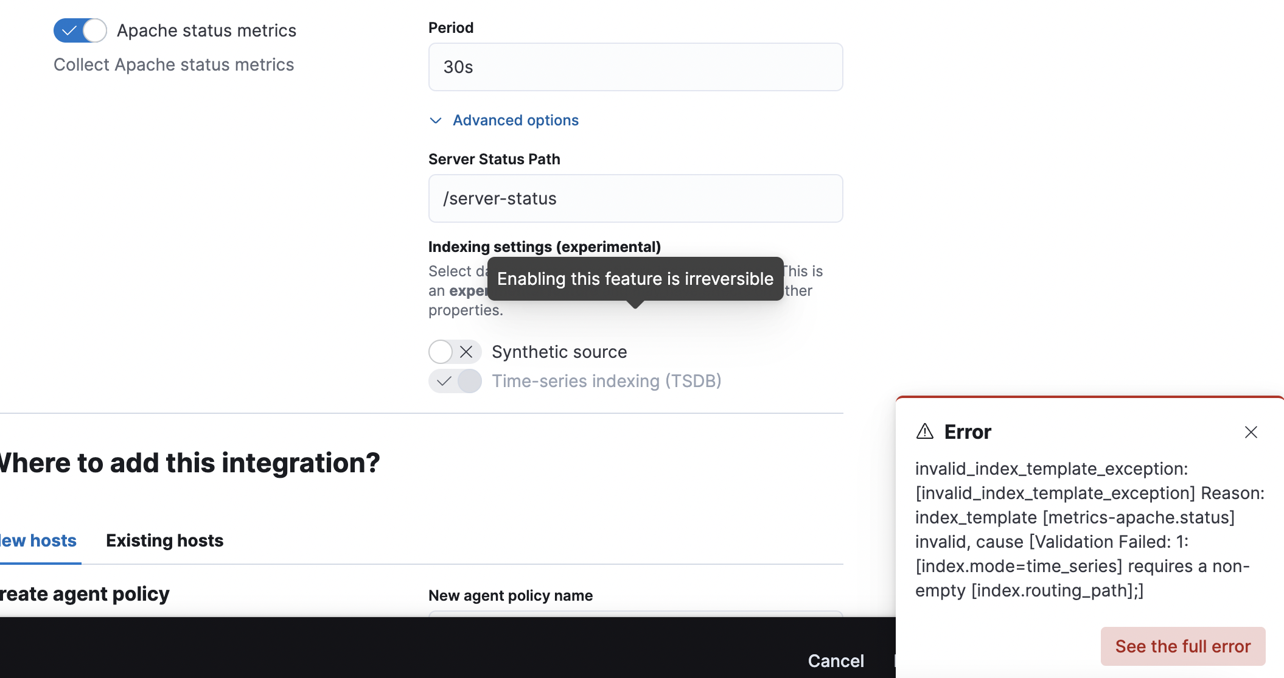Click the 'Apache status metrics' label text
The image size is (1284, 678).
click(x=206, y=30)
